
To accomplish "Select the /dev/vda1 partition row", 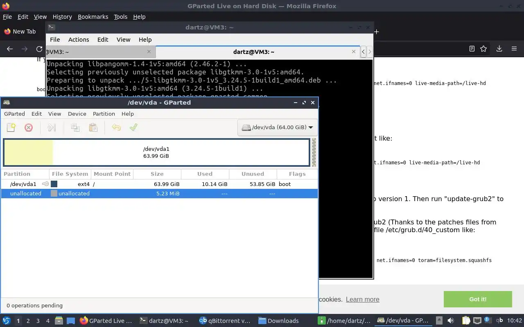I will coord(159,184).
